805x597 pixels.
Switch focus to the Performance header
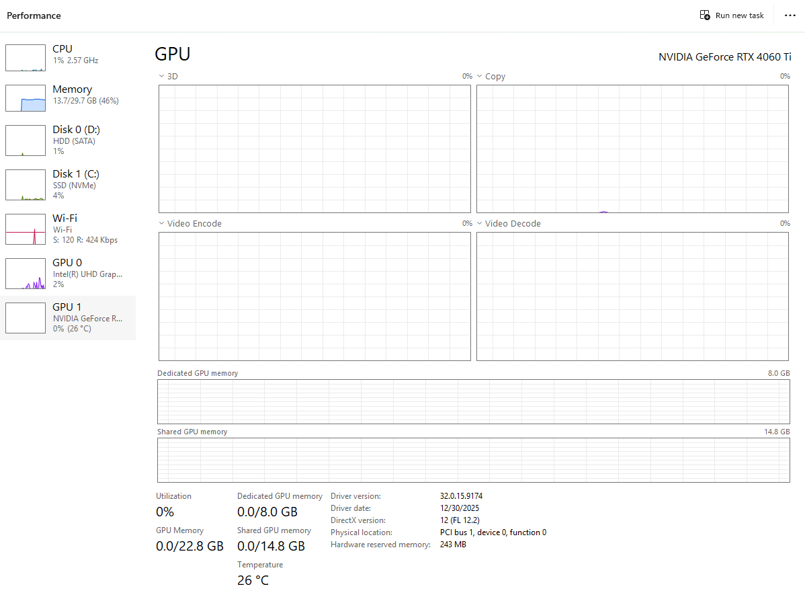pyautogui.click(x=34, y=15)
